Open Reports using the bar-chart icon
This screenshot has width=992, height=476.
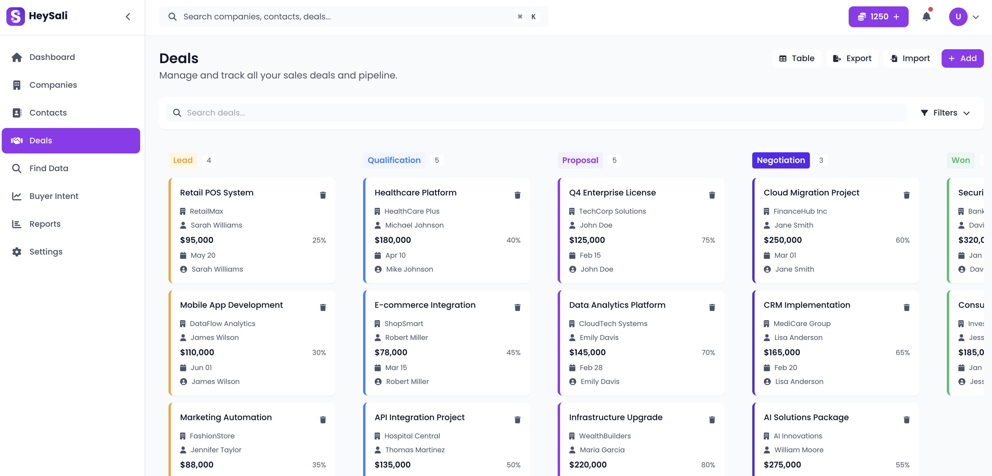tap(17, 224)
